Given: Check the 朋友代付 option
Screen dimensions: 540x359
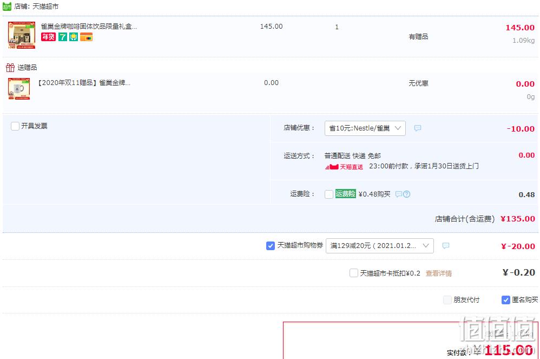Looking at the screenshot, I should point(447,300).
